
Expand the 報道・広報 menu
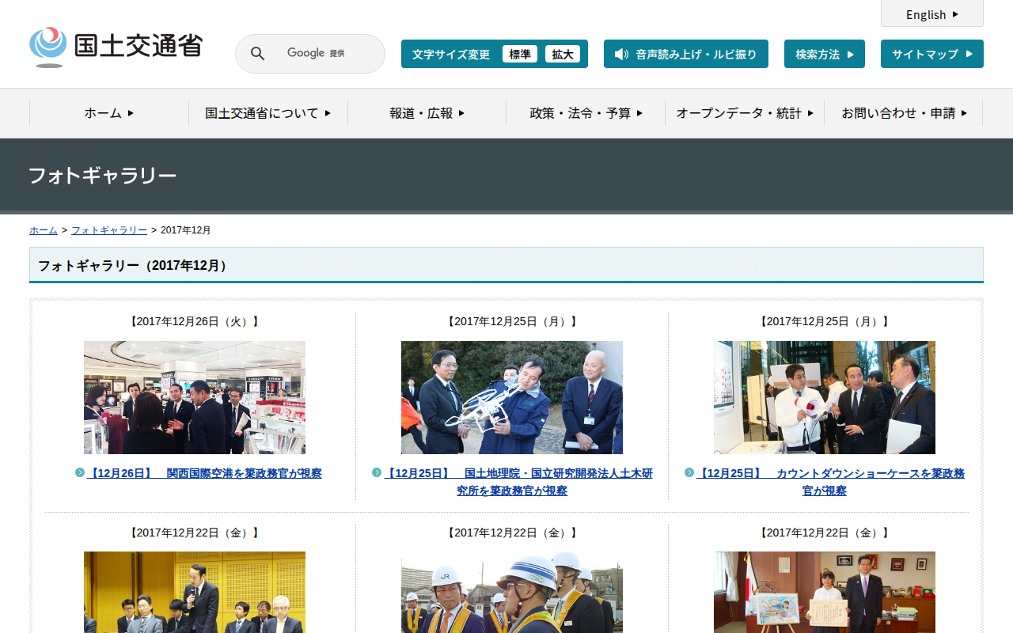click(x=427, y=113)
